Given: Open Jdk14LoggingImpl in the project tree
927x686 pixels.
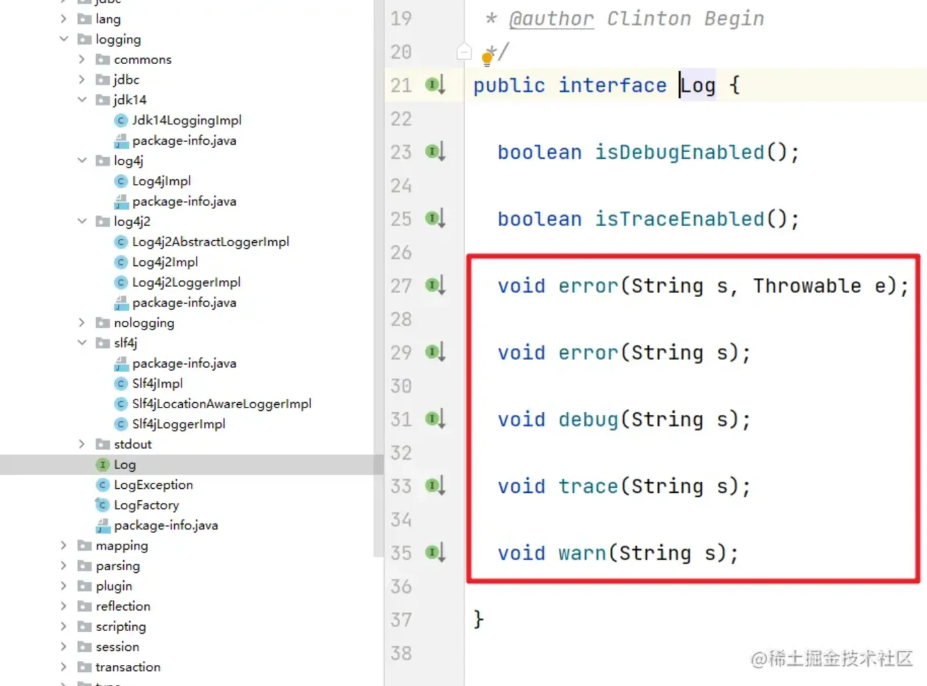Looking at the screenshot, I should click(187, 120).
